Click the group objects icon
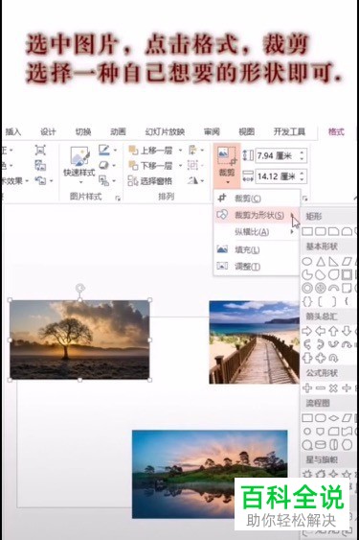The width and height of the screenshot is (359, 540). click(193, 165)
